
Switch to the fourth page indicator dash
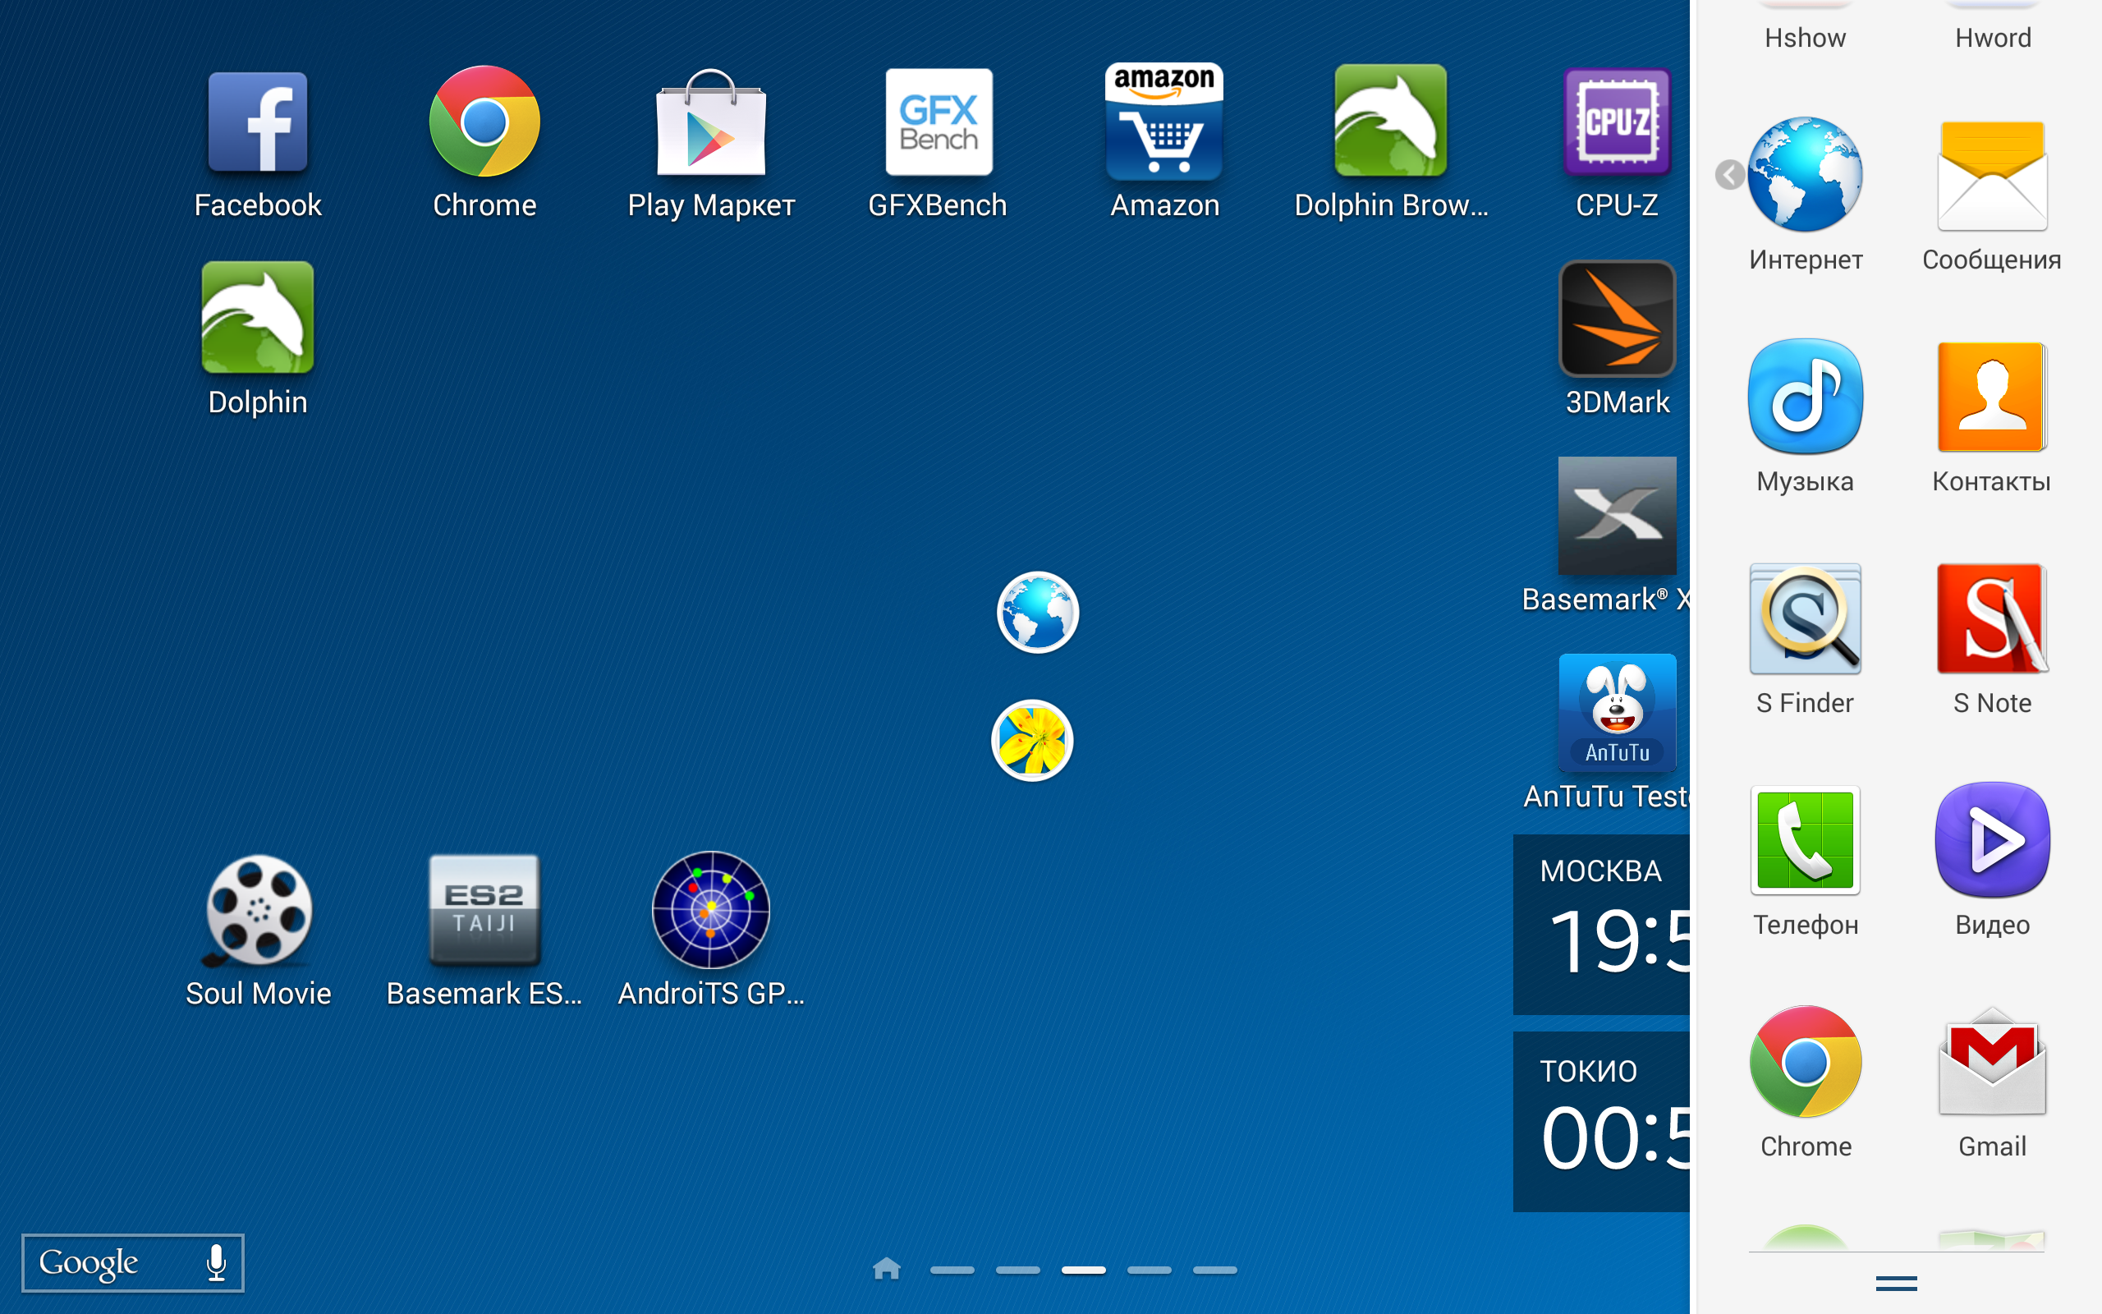[1150, 1270]
